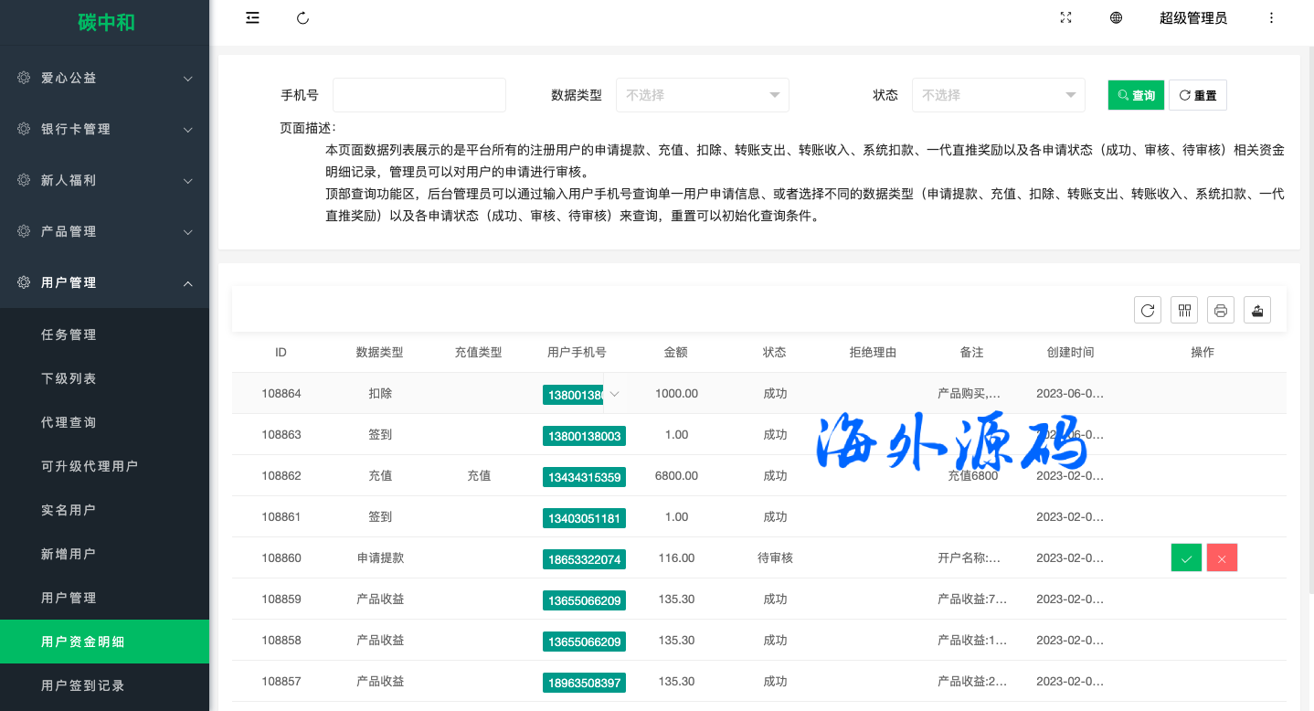This screenshot has width=1314, height=711.
Task: Collapse the sidebar with the menu fold icon
Action: coord(253,18)
